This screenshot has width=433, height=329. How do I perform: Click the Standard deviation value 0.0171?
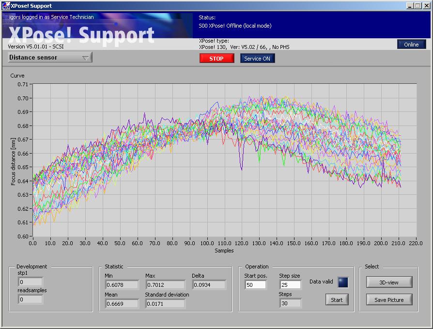tap(165, 304)
